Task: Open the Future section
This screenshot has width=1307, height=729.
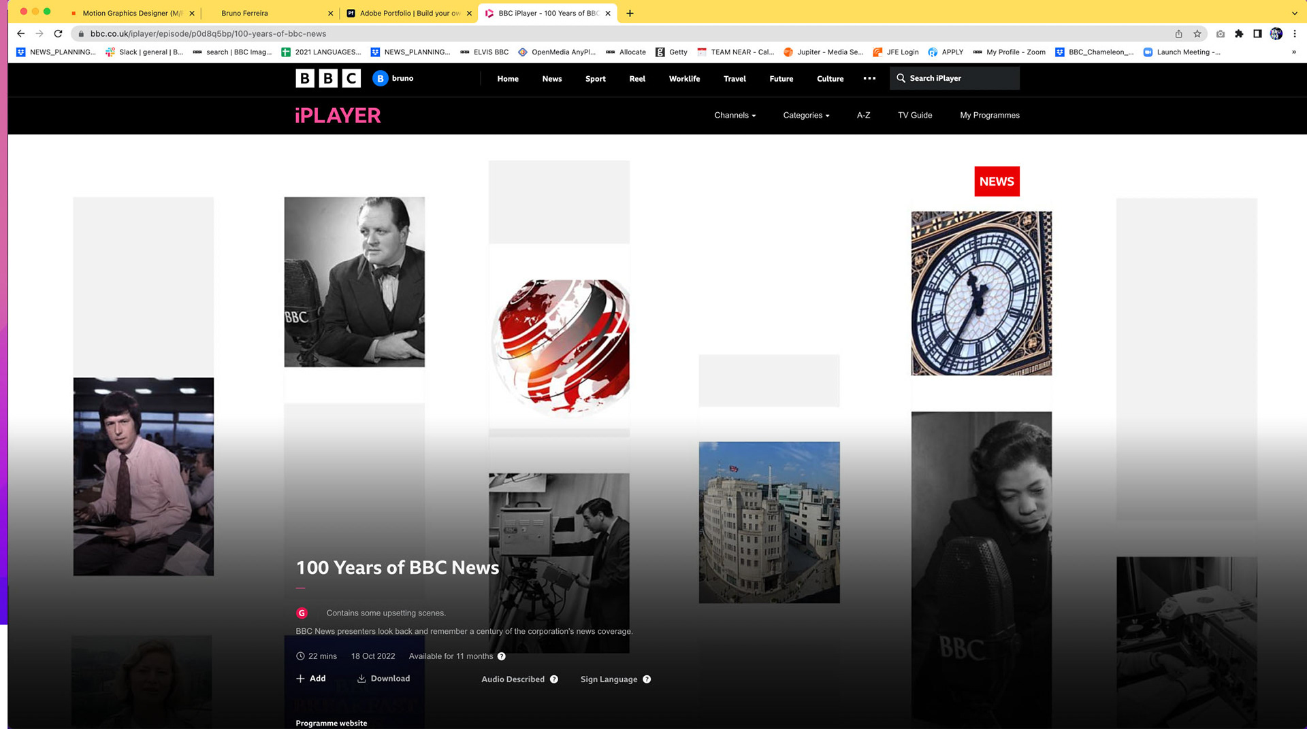Action: 781,79
